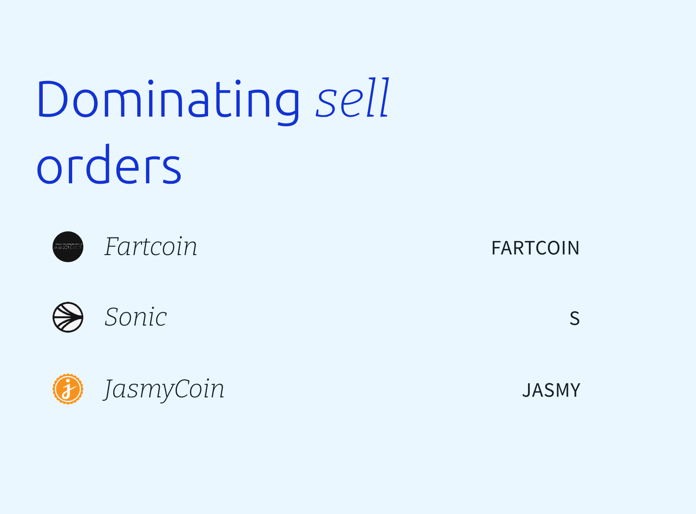Image resolution: width=696 pixels, height=514 pixels.
Task: Click the capital D in Dominating
Action: (53, 99)
